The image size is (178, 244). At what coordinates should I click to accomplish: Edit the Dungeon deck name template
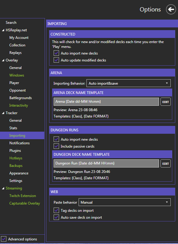pyautogui.click(x=166, y=163)
